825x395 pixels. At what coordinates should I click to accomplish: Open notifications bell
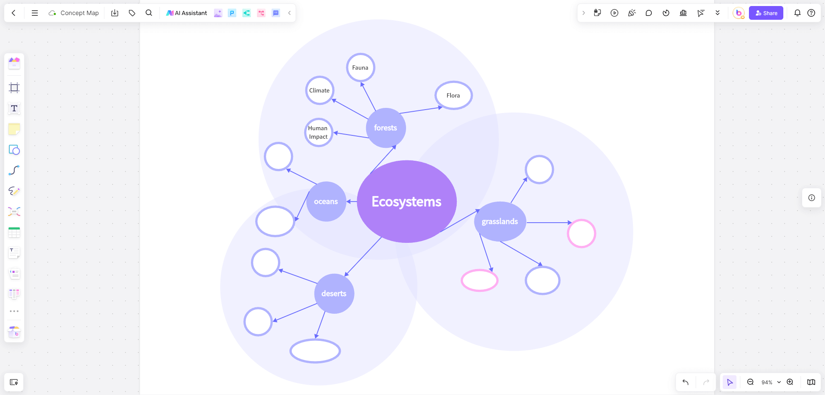click(797, 13)
